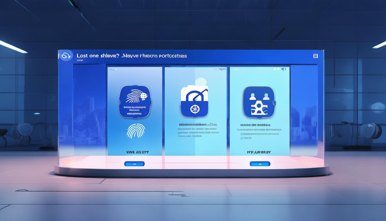Click the small subtitle text under the header title

(x=80, y=61)
